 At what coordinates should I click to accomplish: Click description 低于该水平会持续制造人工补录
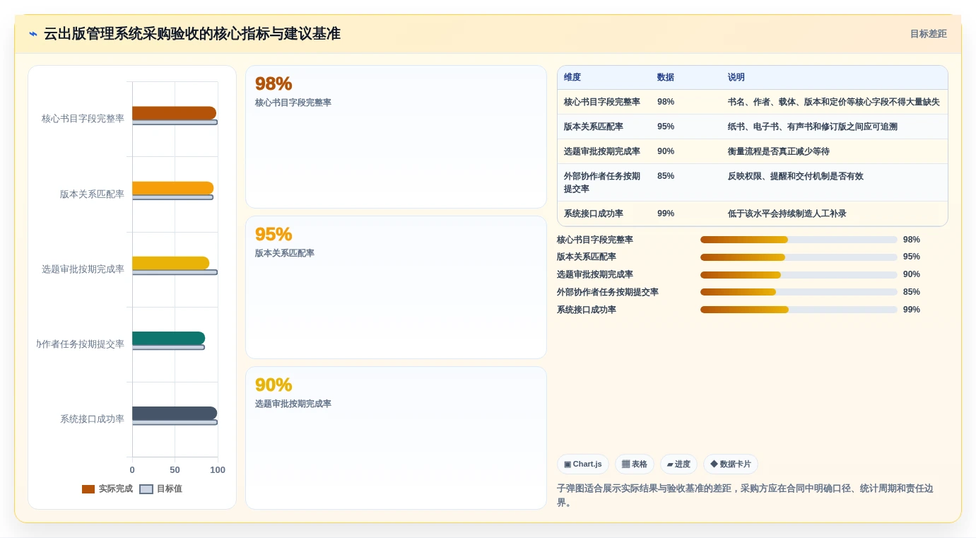(787, 214)
